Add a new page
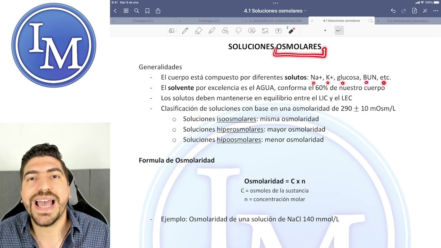The image size is (441, 248). pyautogui.click(x=414, y=11)
